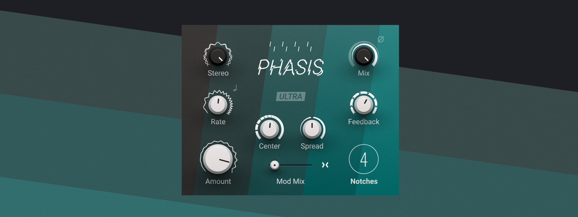Click the Stereo label text
Image resolution: width=578 pixels, height=217 pixels.
tap(218, 73)
